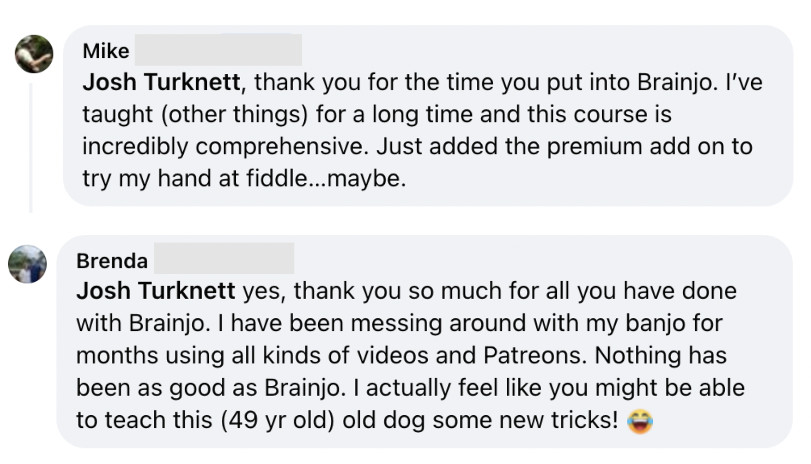
Task: Open Josh Turknett mention in Brenda's comment
Action: (156, 291)
